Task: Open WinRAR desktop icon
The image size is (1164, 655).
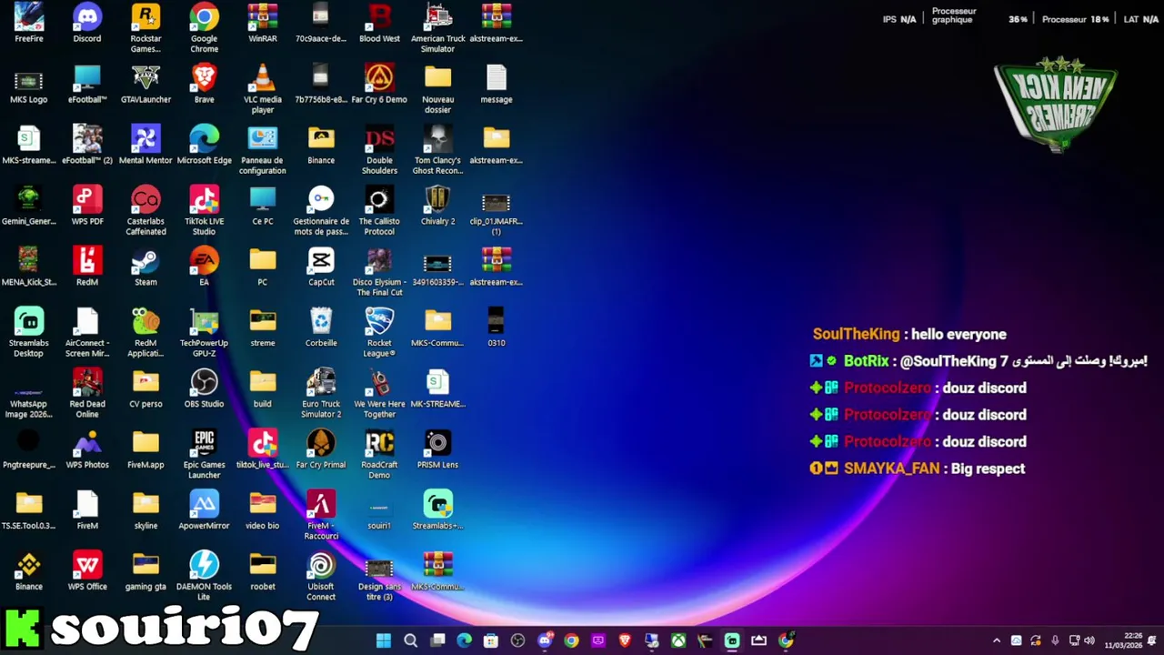Action: pos(263,24)
